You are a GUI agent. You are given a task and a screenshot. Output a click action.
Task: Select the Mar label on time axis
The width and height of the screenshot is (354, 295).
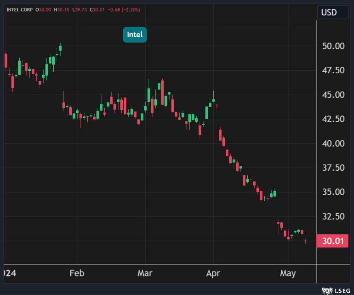point(145,273)
